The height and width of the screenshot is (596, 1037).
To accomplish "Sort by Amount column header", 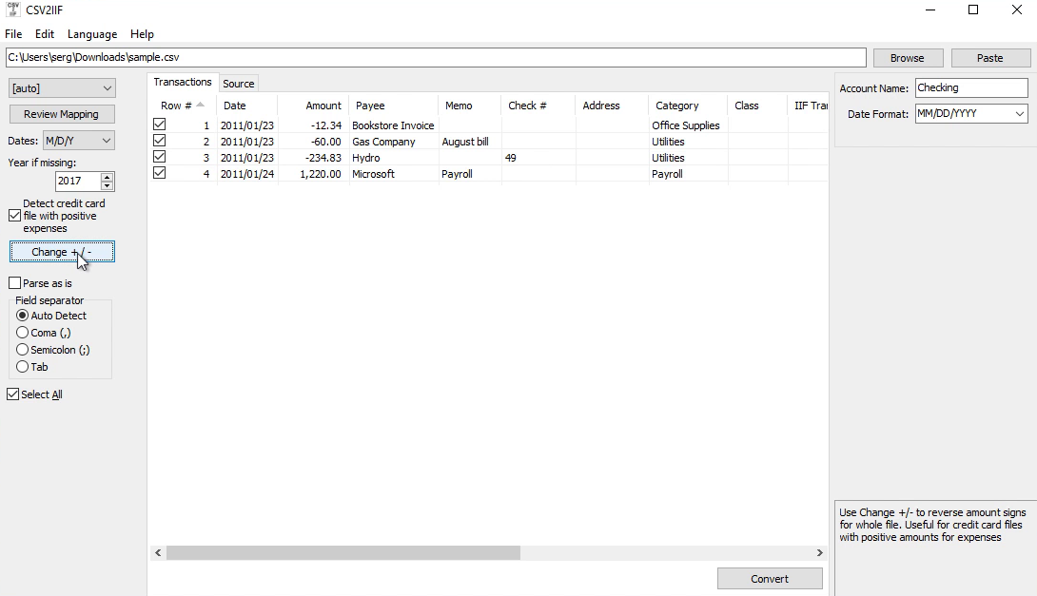I will click(313, 106).
